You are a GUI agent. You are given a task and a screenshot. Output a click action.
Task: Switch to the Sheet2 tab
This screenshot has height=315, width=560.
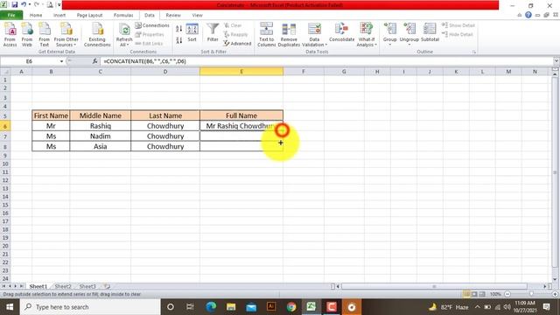63,286
